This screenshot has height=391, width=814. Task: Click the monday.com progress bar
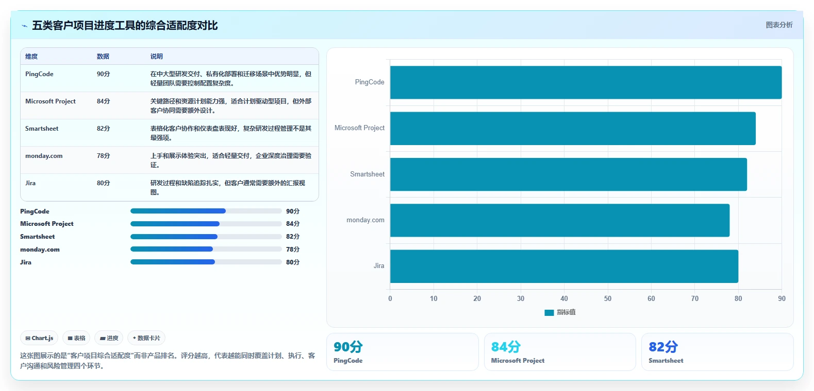(206, 249)
